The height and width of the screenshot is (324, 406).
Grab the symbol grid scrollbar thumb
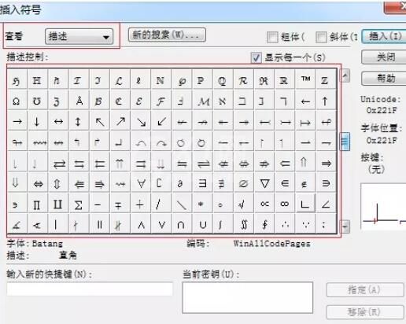(x=345, y=142)
